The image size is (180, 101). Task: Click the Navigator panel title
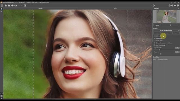[x=156, y=8]
